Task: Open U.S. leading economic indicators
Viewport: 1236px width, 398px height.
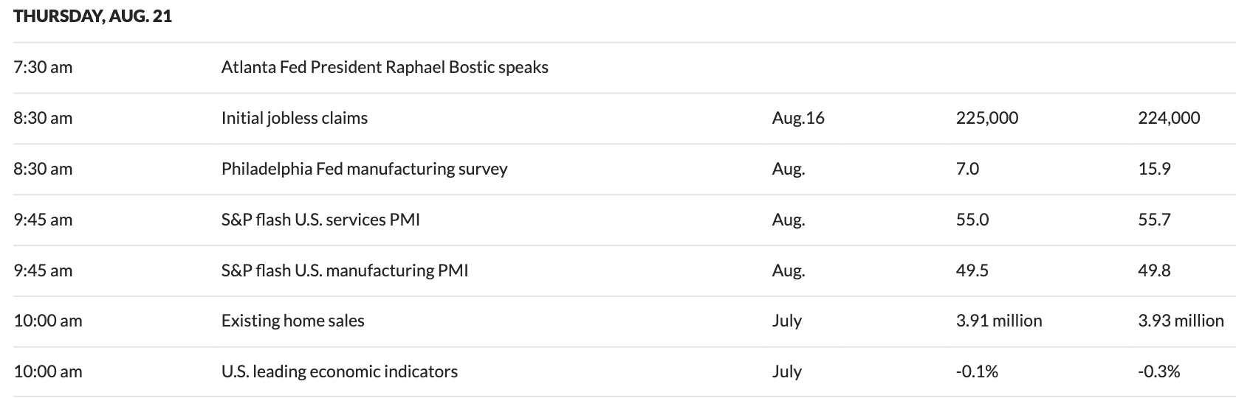Action: tap(339, 371)
